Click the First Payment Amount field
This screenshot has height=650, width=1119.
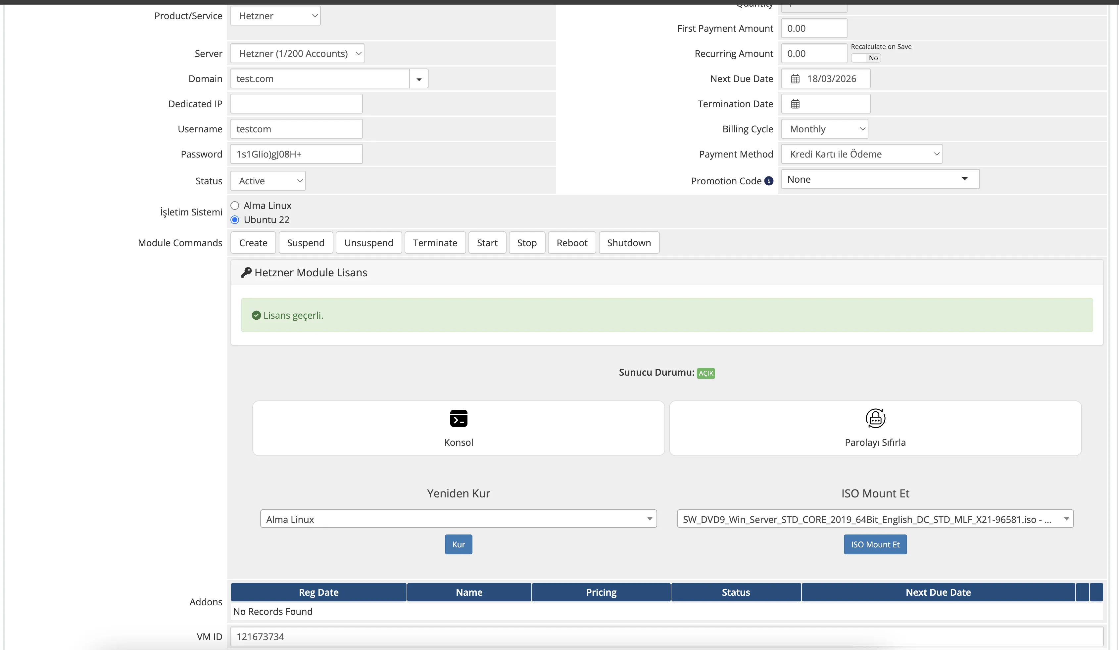point(814,28)
